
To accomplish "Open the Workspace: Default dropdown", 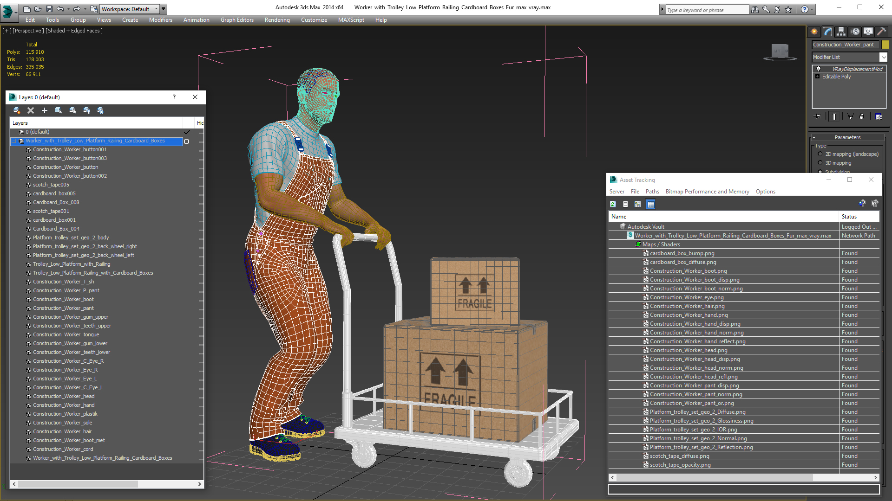I will click(130, 9).
